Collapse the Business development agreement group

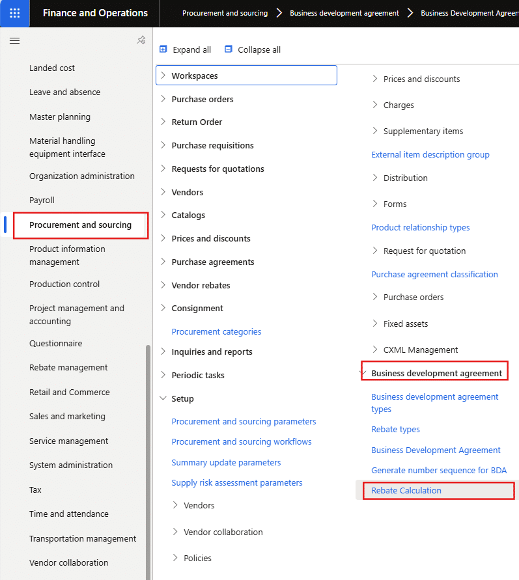(363, 373)
